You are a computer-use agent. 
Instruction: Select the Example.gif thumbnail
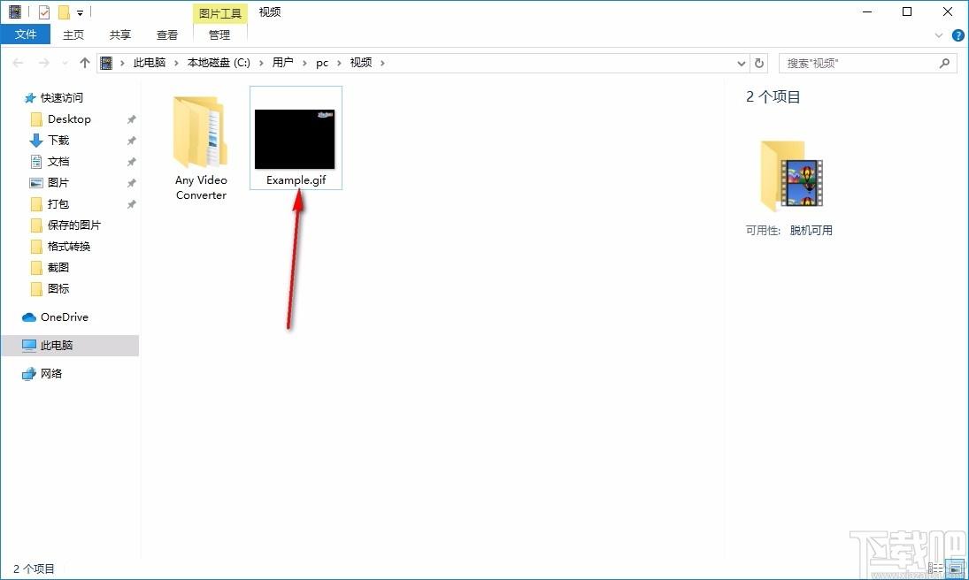click(x=295, y=139)
